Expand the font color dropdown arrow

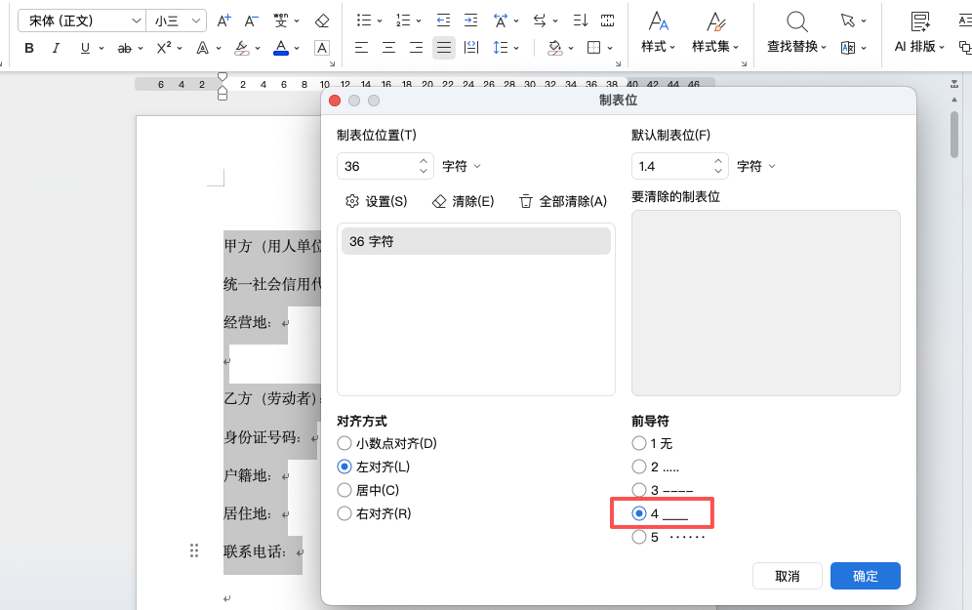coord(297,48)
